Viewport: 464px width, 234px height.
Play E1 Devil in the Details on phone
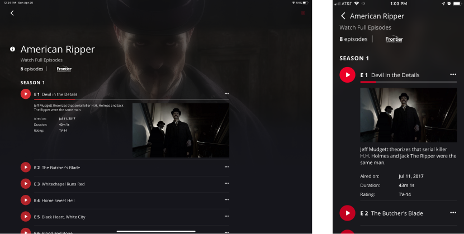click(x=347, y=75)
